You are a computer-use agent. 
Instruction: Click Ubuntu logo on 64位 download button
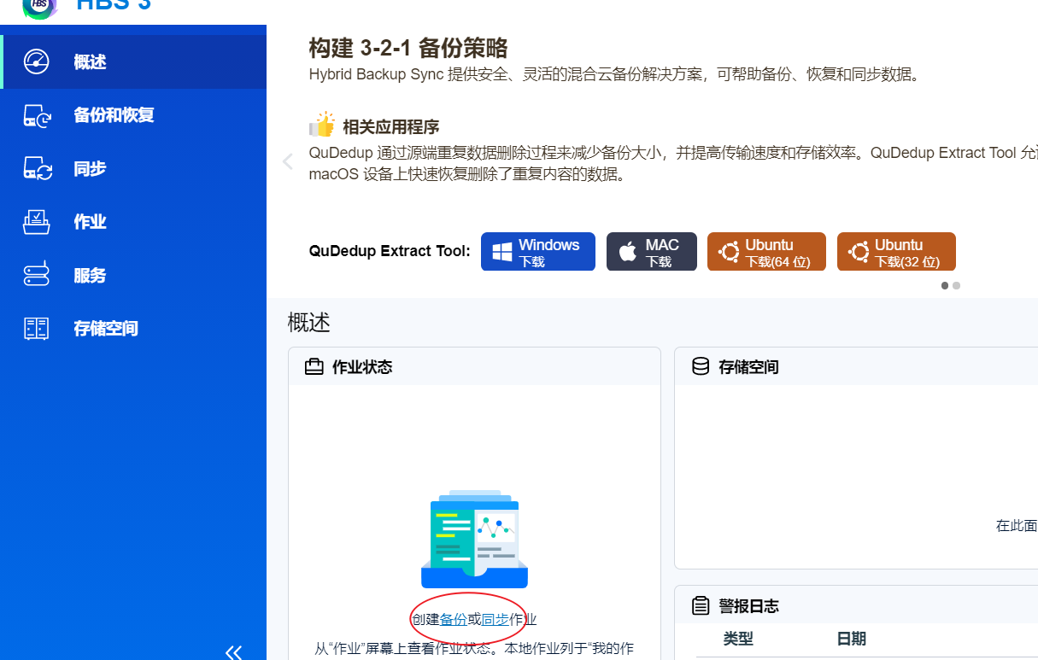(729, 252)
